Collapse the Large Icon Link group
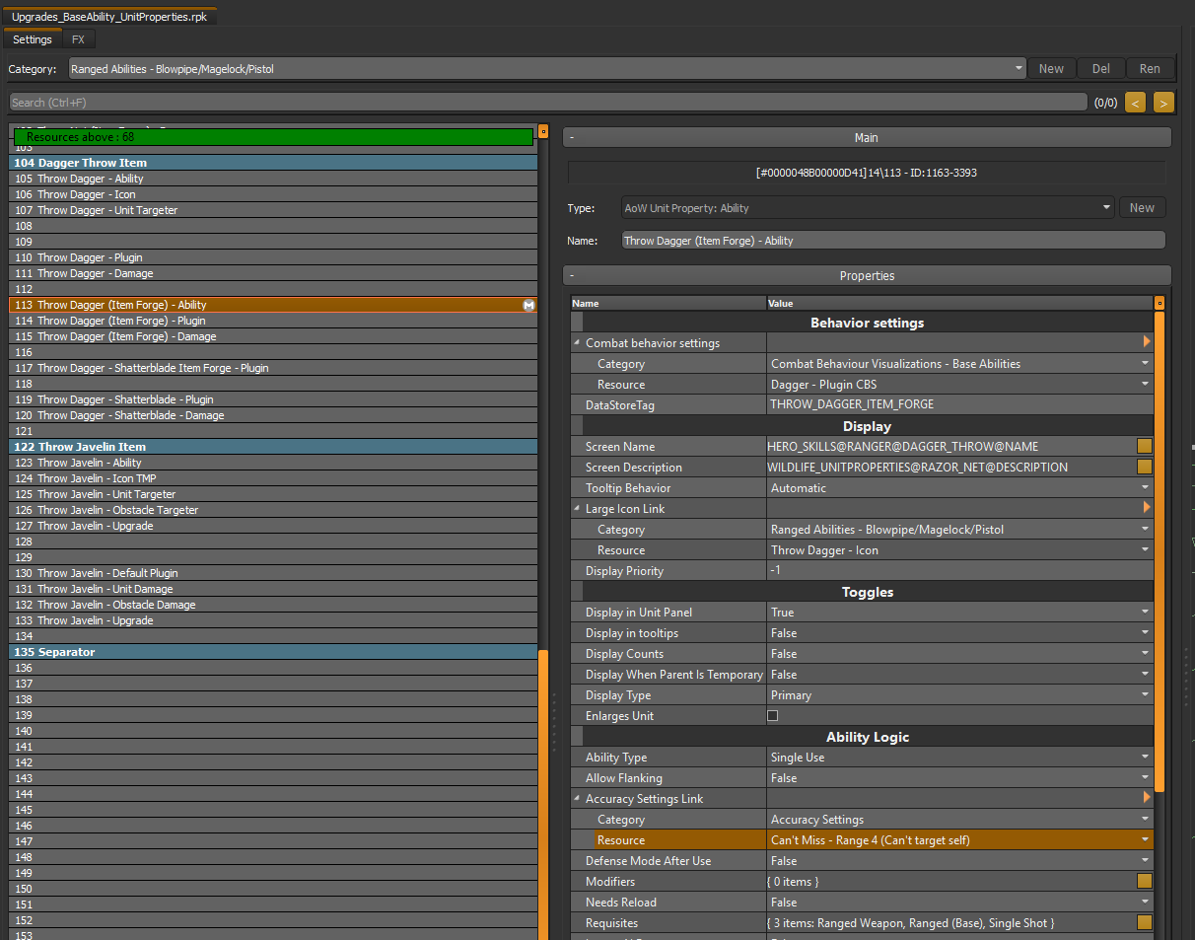This screenshot has height=940, width=1195. [x=577, y=509]
